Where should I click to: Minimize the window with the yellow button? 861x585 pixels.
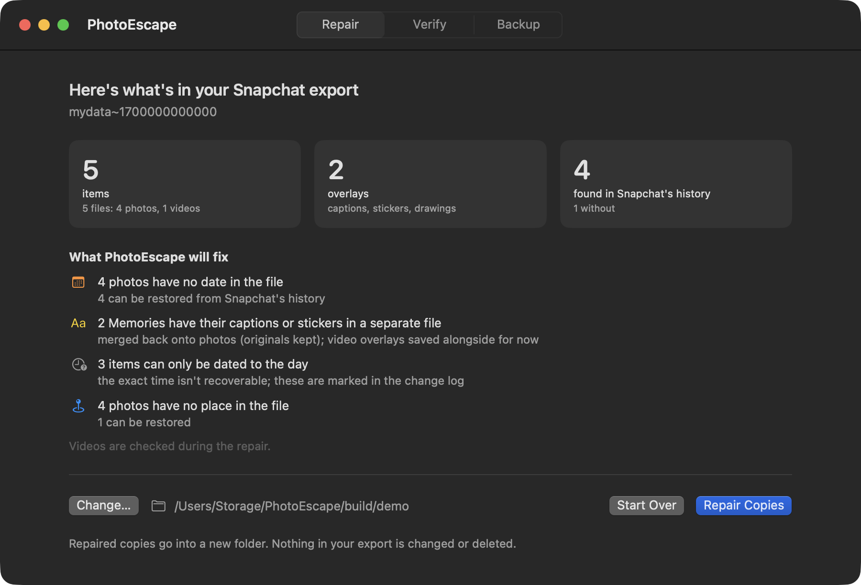pos(44,25)
